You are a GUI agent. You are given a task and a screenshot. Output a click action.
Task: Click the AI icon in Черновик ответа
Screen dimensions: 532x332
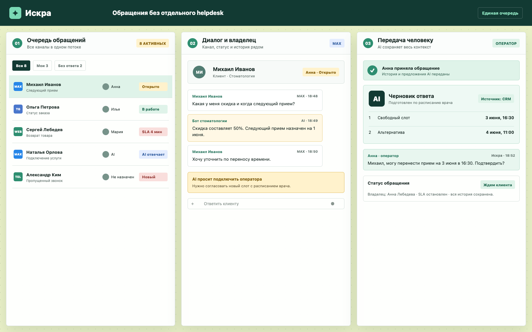(x=376, y=99)
